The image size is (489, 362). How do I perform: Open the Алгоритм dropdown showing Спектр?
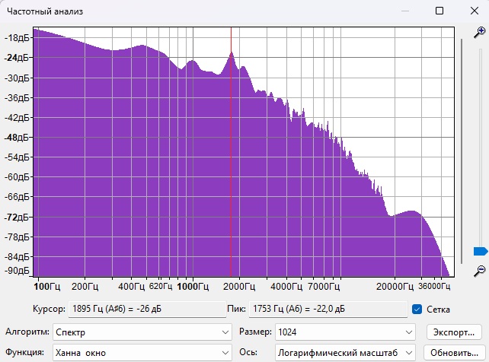142,332
